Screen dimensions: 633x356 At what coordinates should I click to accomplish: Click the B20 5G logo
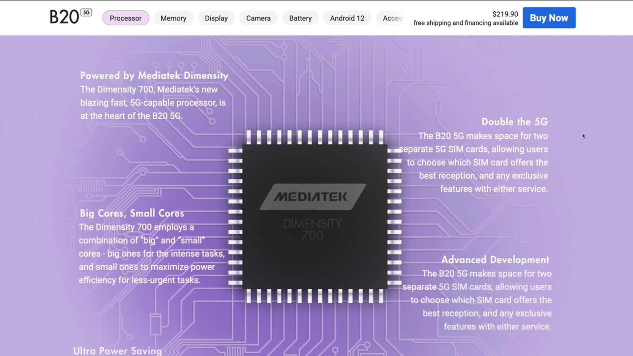point(71,17)
